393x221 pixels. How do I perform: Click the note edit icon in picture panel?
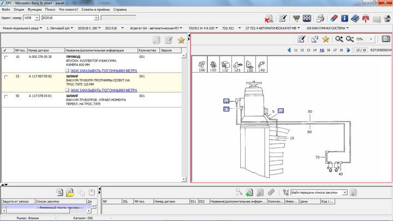coord(301,39)
